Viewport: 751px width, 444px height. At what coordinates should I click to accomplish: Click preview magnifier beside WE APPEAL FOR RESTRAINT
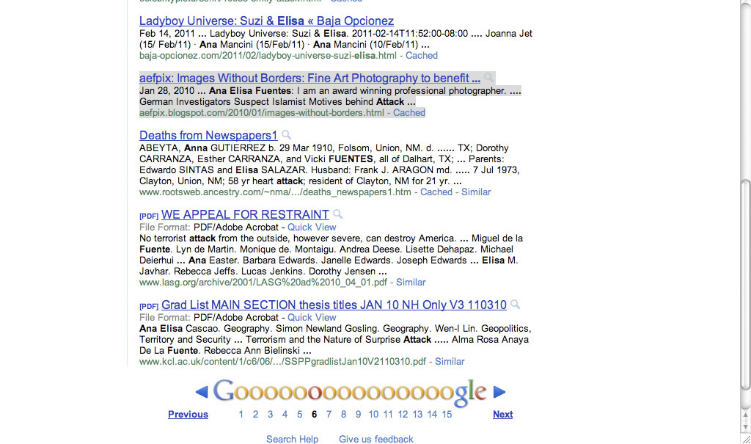tap(337, 214)
